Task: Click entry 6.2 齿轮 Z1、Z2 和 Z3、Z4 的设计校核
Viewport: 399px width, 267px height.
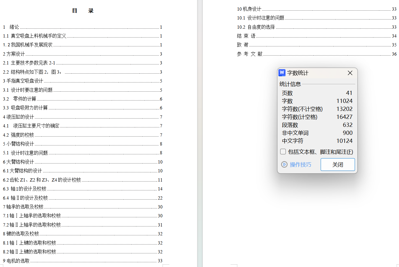Action: [82, 180]
